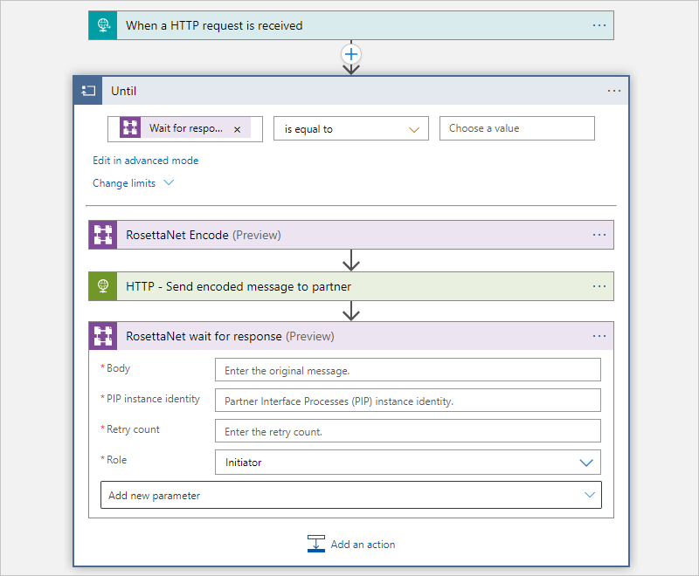Open the Until loop ellipsis menu
699x576 pixels.
tap(614, 91)
